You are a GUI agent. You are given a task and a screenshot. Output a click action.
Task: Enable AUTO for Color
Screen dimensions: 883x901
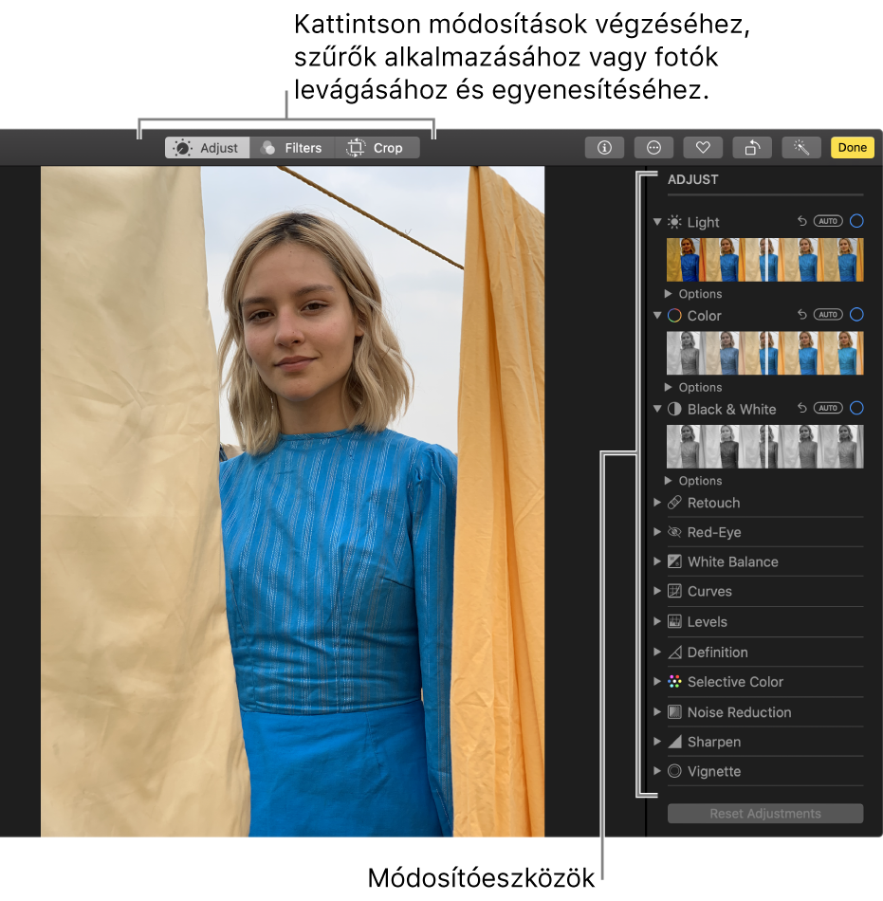(828, 314)
